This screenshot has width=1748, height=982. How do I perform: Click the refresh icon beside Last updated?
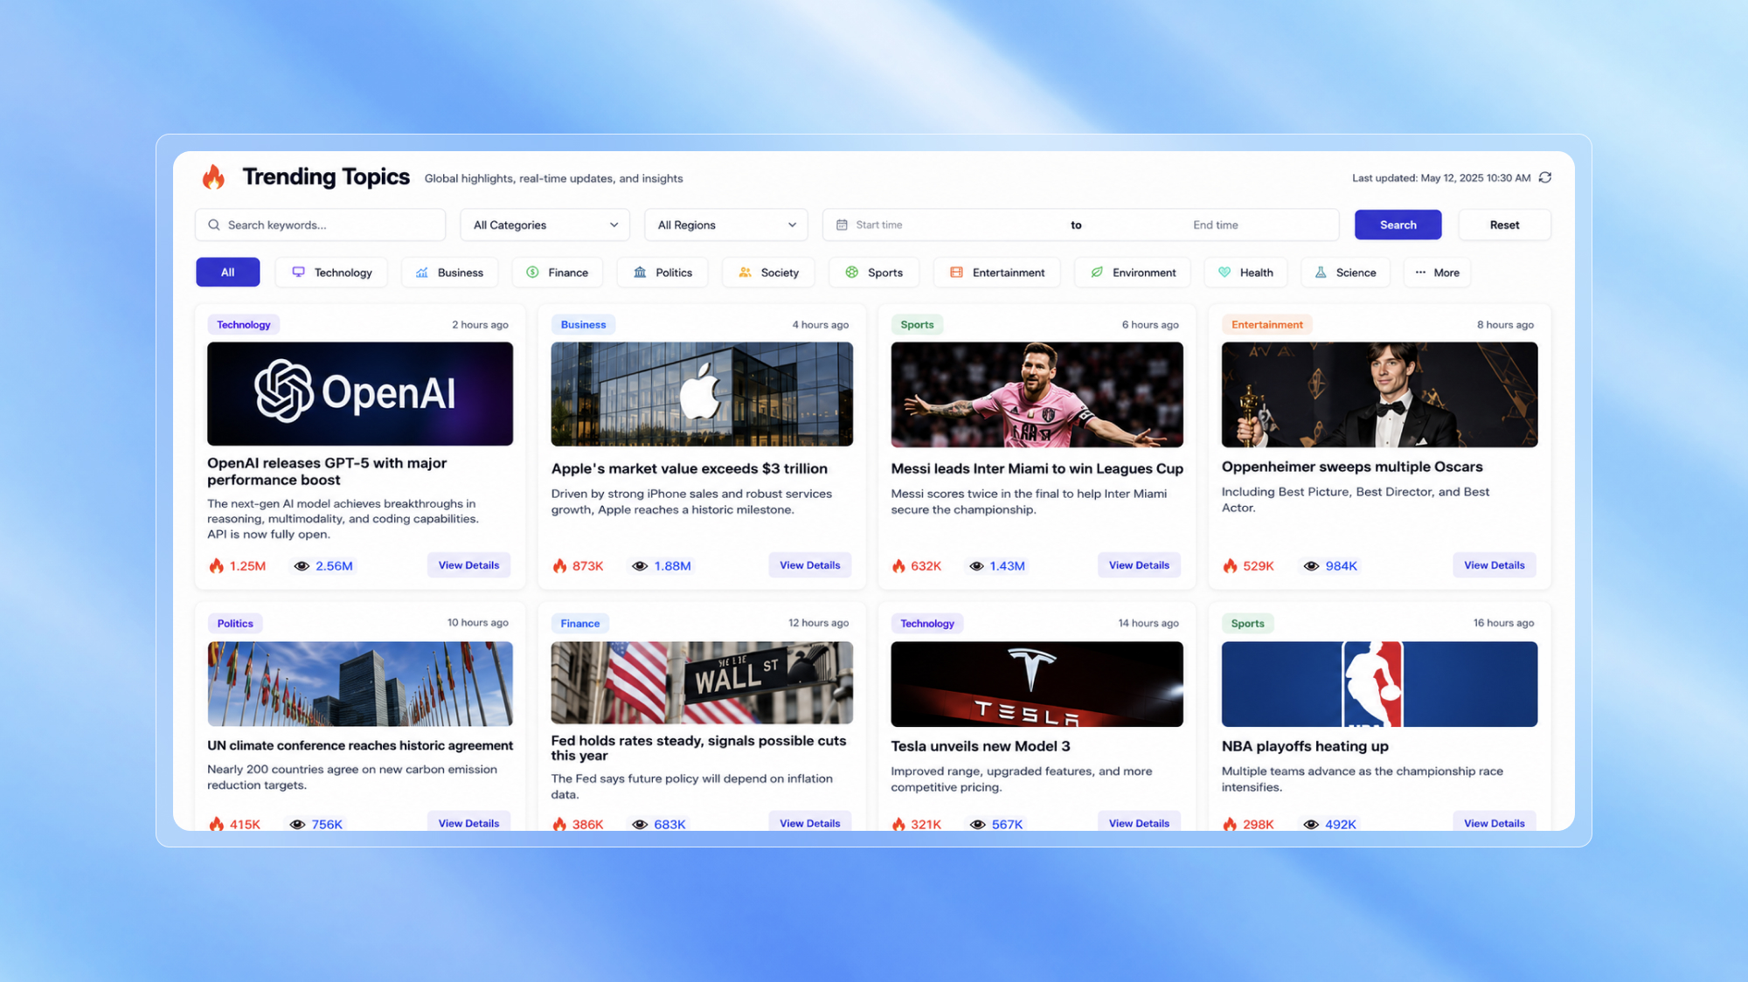(1545, 177)
